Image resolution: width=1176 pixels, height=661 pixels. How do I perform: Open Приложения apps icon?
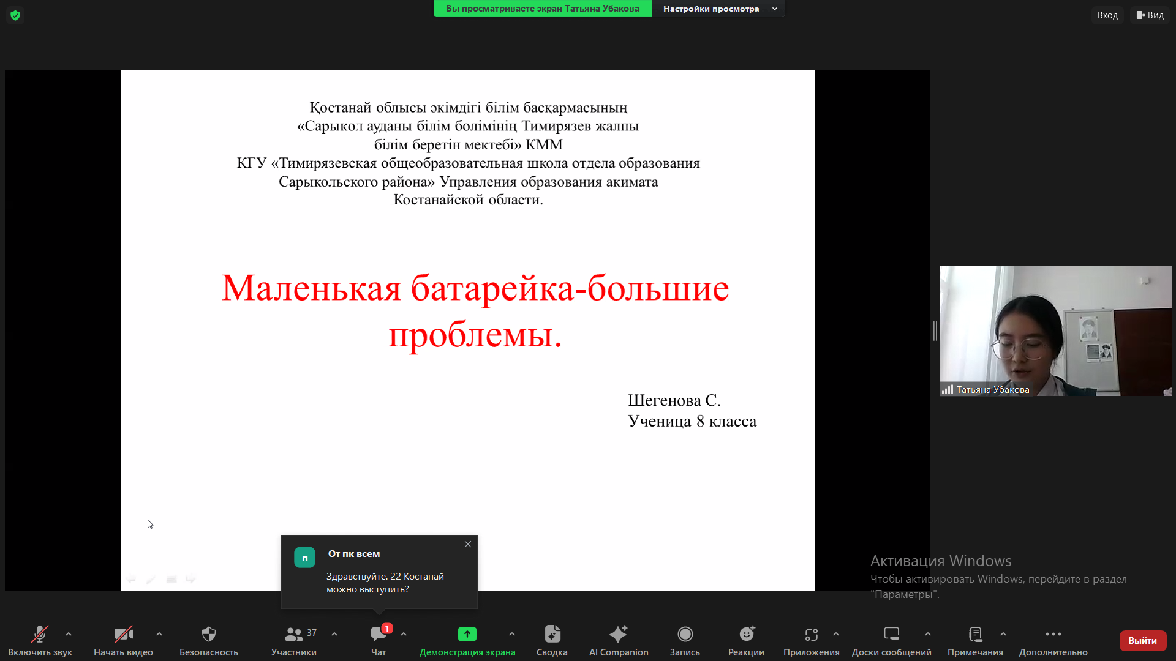(811, 634)
